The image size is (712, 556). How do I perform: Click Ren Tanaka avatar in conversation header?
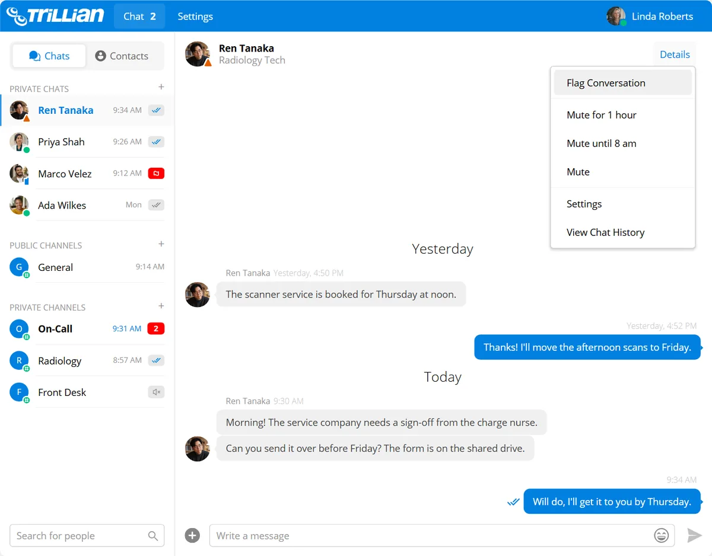click(x=198, y=54)
